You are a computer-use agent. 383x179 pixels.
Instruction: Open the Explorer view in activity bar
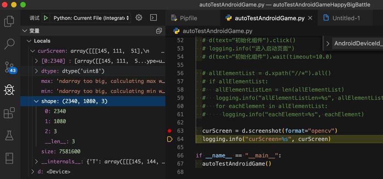pyautogui.click(x=9, y=21)
